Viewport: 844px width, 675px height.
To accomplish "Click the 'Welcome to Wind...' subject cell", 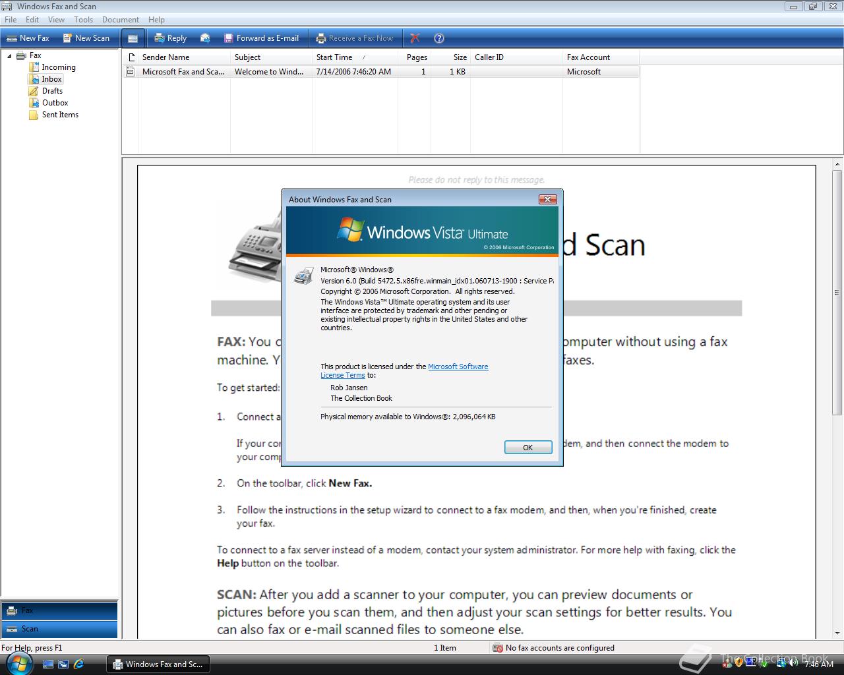I will coord(269,72).
